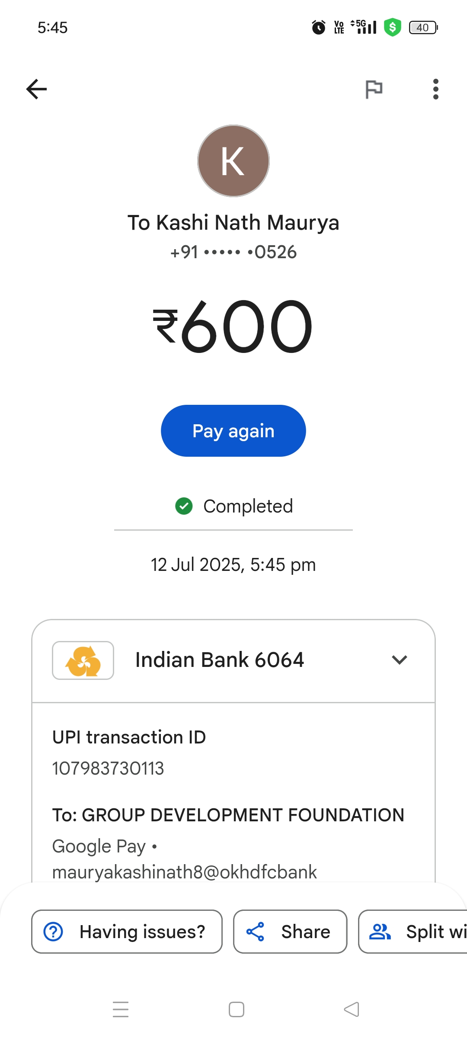Tap the mauryakashinath8@okhdfcbank UPI address

(185, 872)
